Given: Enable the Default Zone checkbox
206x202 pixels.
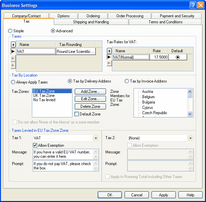Looking at the screenshot, I should point(77,114).
